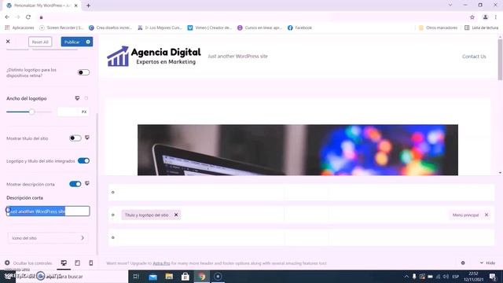503x283 pixels.
Task: Click the volume icon in system tray
Action: 446,276
